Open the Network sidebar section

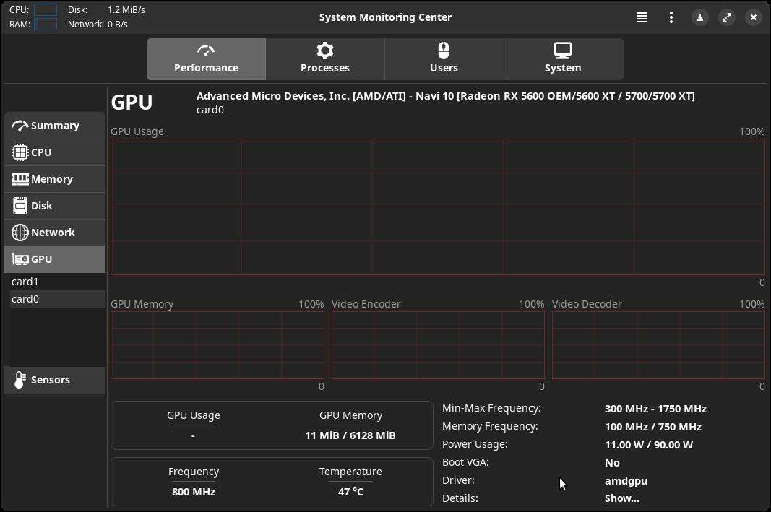click(x=55, y=233)
